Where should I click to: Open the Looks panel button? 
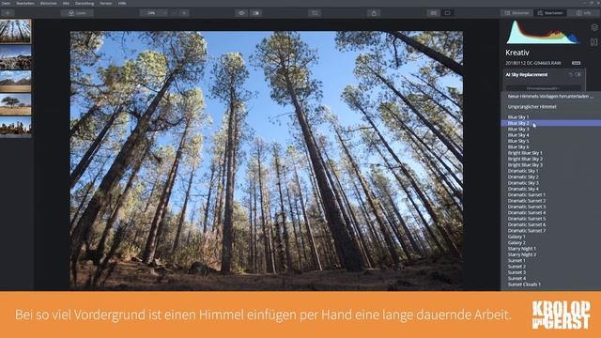[x=77, y=13]
